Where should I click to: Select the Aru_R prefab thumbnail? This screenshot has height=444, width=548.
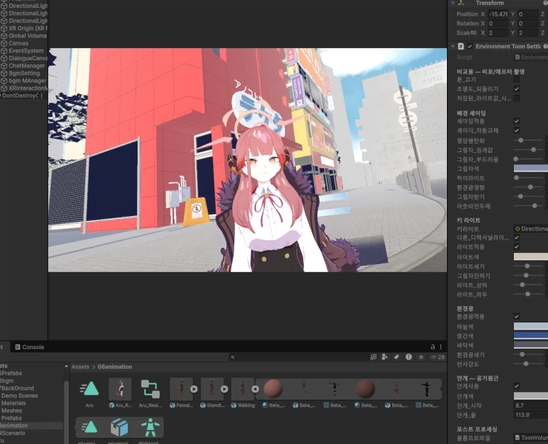point(120,389)
